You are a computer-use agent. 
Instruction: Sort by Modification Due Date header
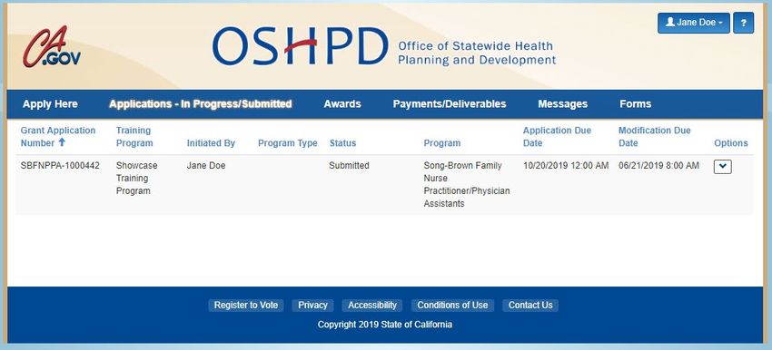click(x=654, y=137)
